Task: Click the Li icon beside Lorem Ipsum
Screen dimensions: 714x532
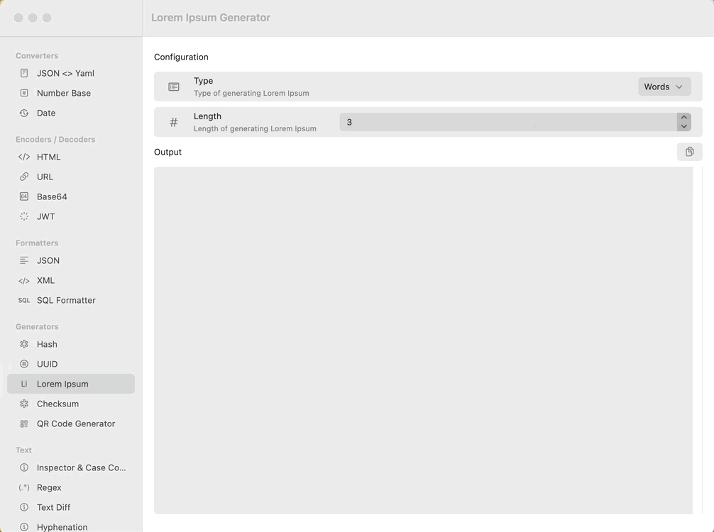Action: point(24,384)
